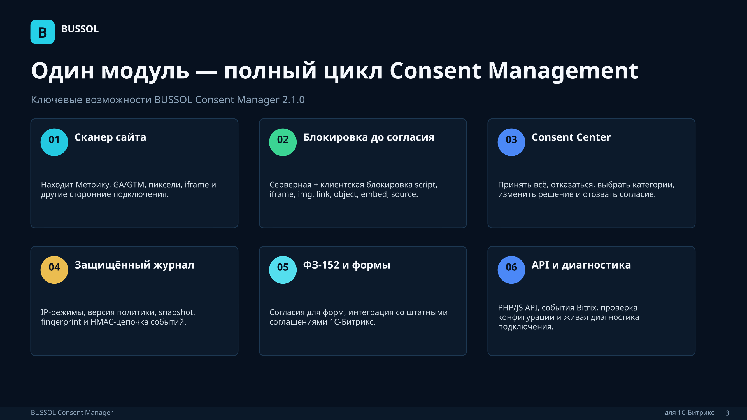Click the 01 cyan number badge
The height and width of the screenshot is (420, 747).
pos(54,142)
